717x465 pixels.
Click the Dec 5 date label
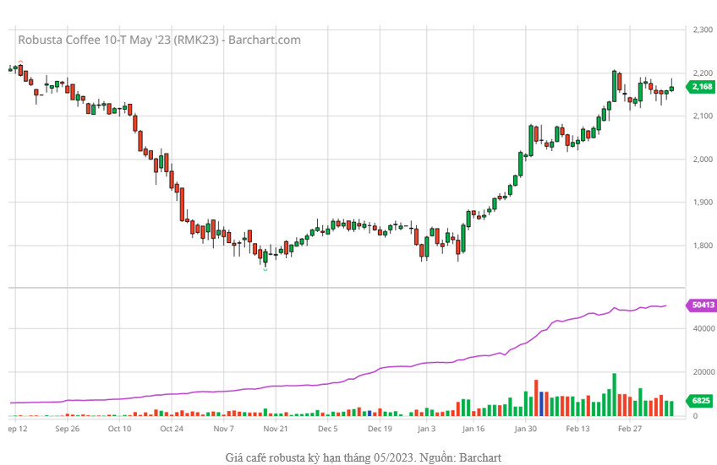[328, 429]
